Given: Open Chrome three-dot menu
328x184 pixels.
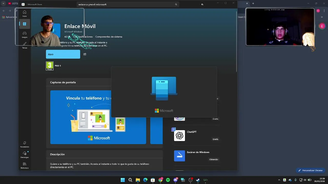Looking at the screenshot, I should click(x=324, y=10).
